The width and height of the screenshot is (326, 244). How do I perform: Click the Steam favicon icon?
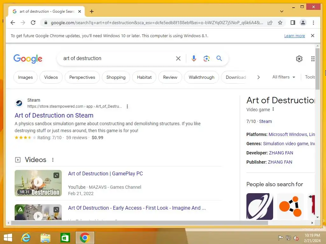click(x=19, y=103)
